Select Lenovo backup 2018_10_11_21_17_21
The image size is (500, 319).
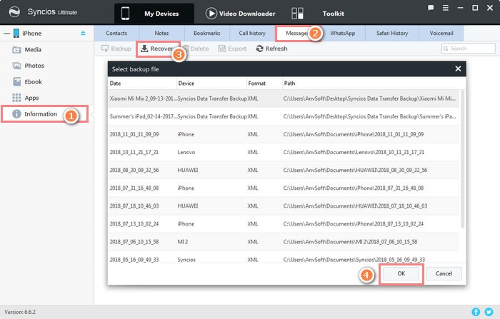point(284,152)
